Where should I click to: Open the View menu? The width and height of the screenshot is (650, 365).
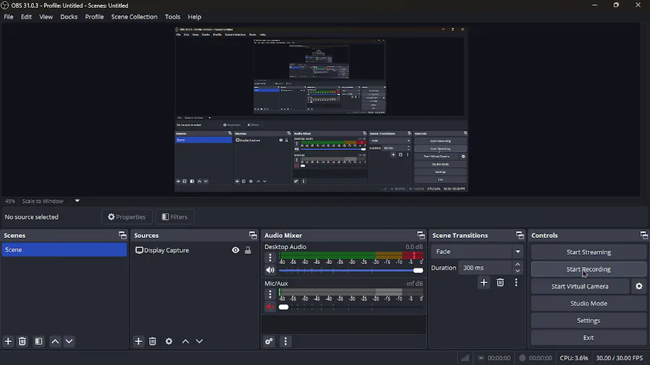46,17
